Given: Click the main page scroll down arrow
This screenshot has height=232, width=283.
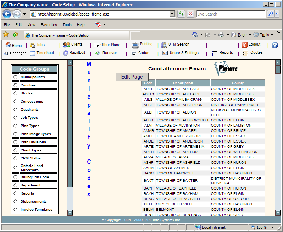Looking at the screenshot, I should 278,213.
